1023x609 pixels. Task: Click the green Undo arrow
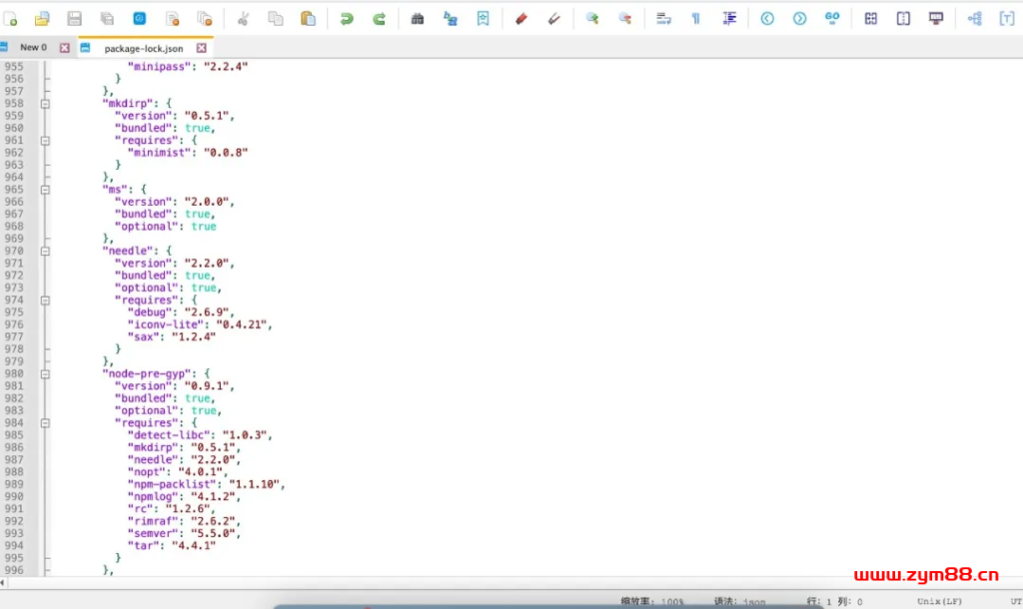click(x=347, y=18)
